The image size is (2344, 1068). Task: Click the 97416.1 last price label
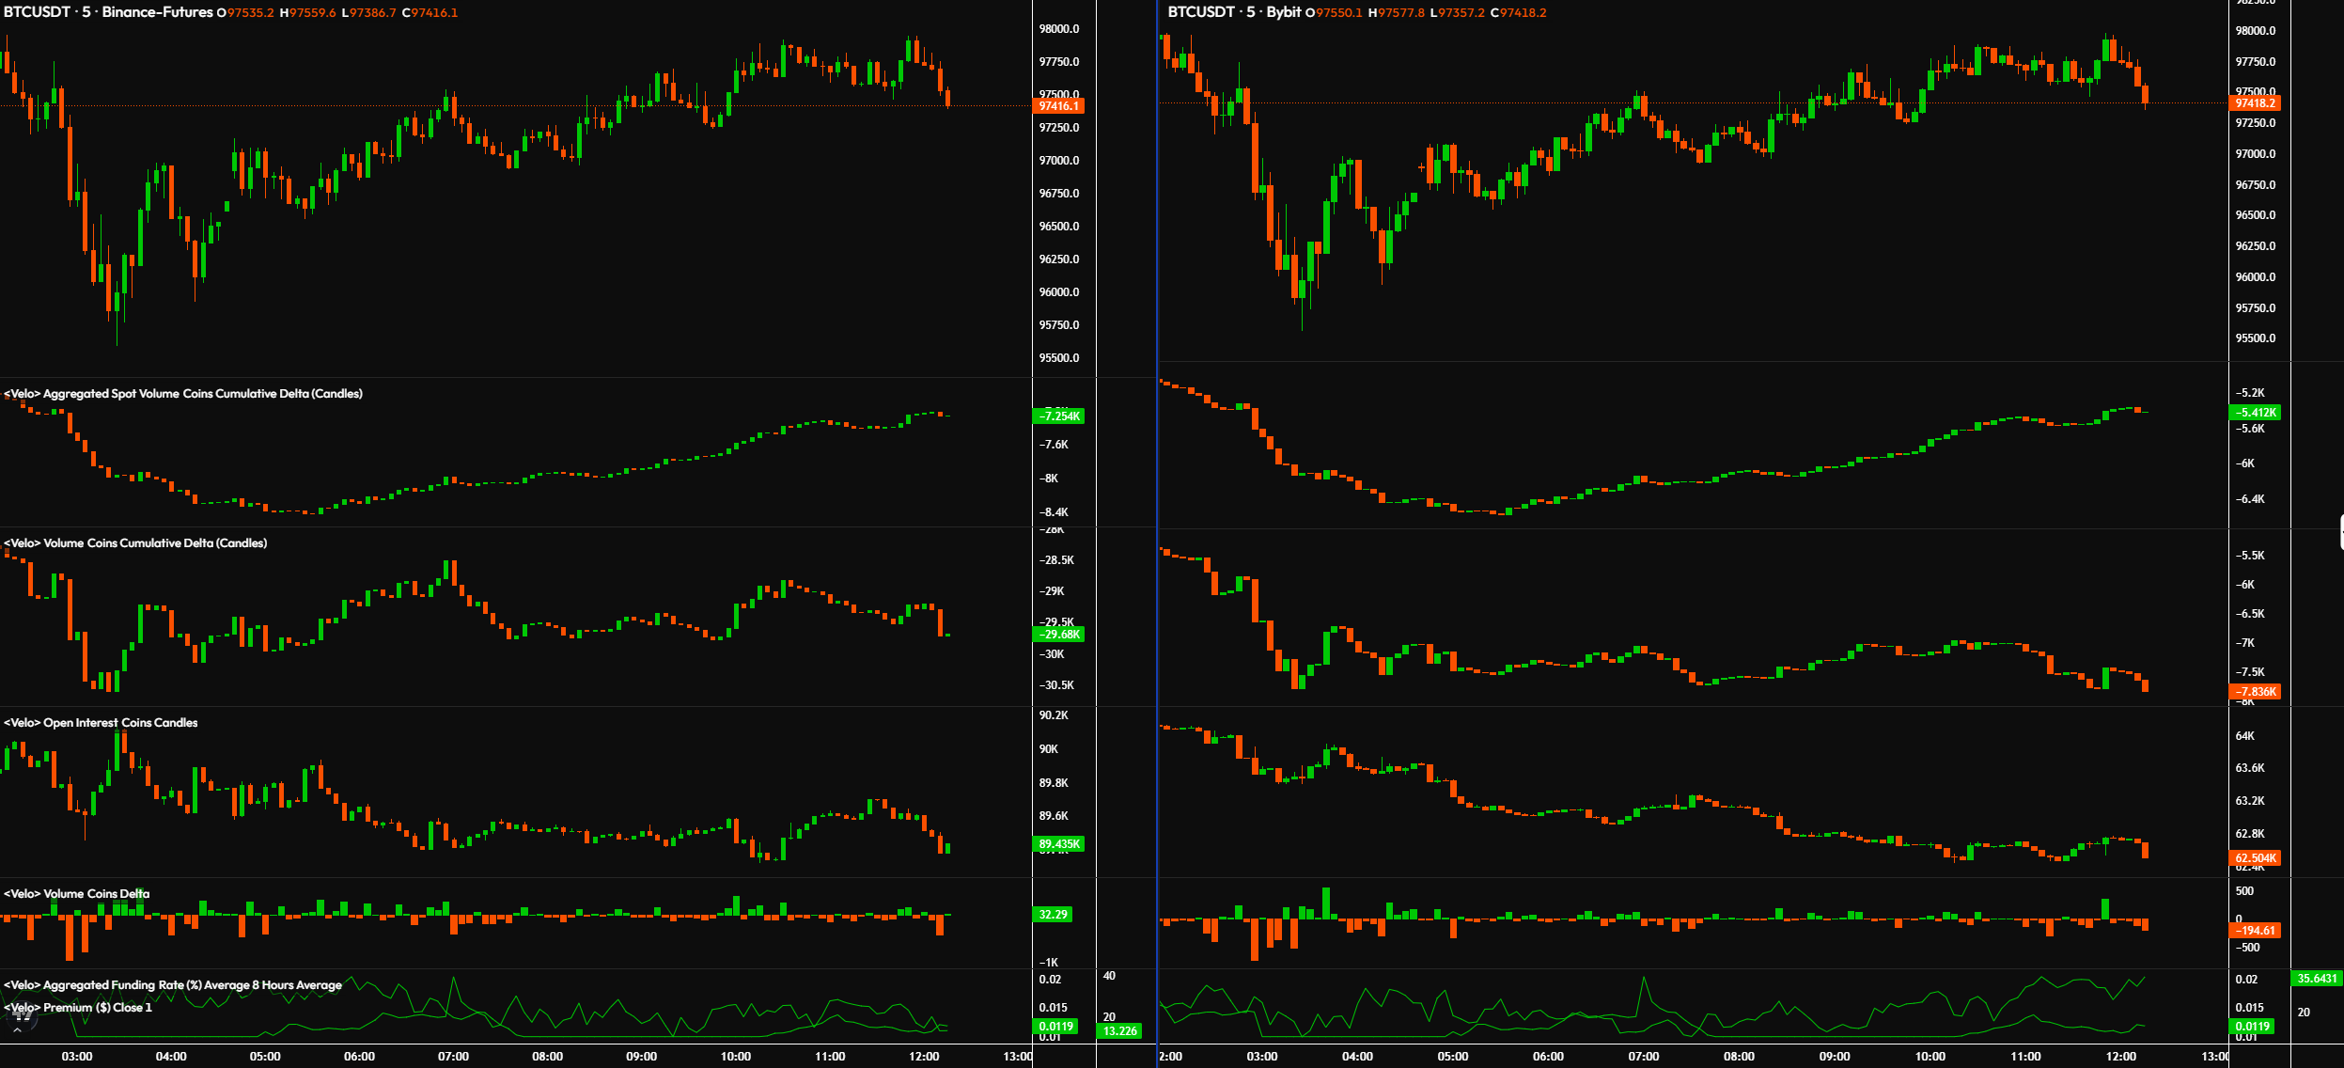click(1059, 106)
